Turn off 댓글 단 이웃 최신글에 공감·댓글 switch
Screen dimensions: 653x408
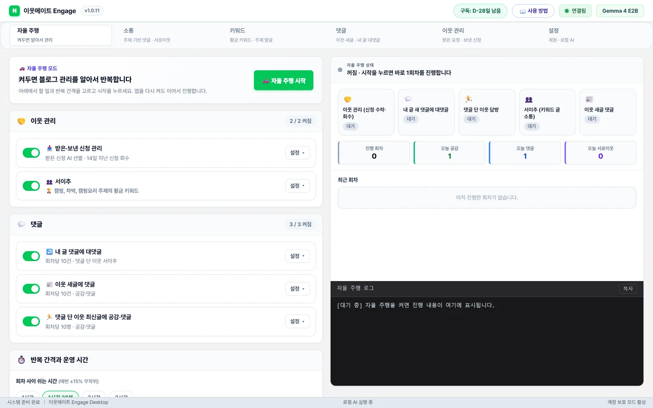(x=31, y=321)
